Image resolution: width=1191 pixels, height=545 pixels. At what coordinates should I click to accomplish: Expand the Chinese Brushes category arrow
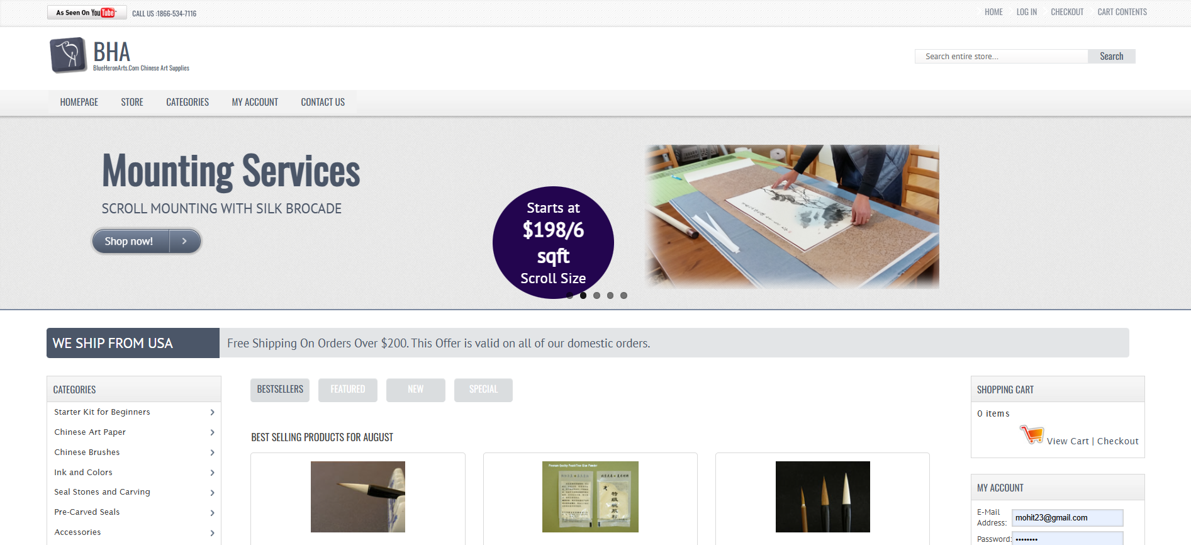tap(212, 452)
